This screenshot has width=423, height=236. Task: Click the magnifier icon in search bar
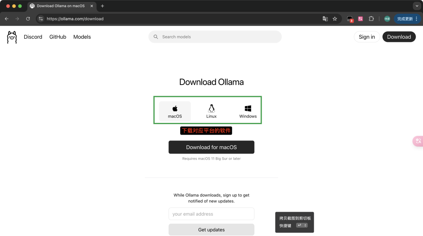155,37
